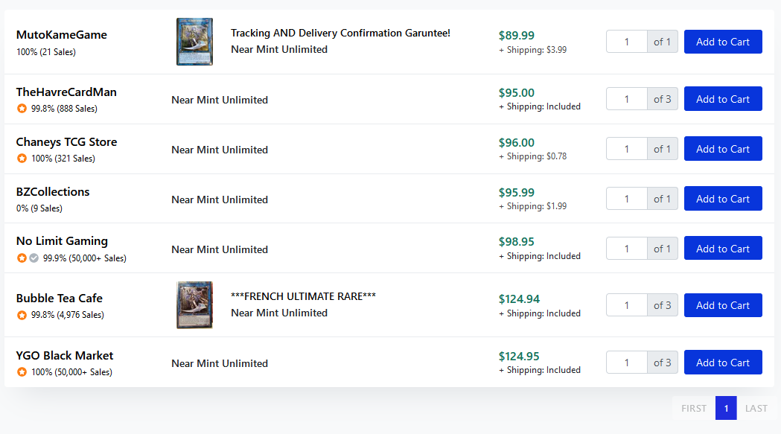The image size is (781, 434).
Task: Click TheHavreCardMan gold star seller badge
Action: (22, 108)
